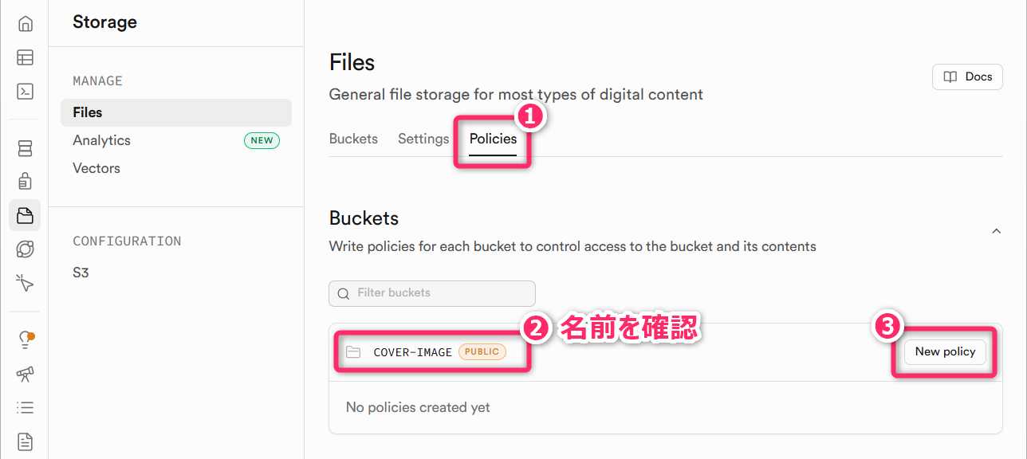Open the Authentication lock icon
The width and height of the screenshot is (1027, 459).
pyautogui.click(x=25, y=182)
